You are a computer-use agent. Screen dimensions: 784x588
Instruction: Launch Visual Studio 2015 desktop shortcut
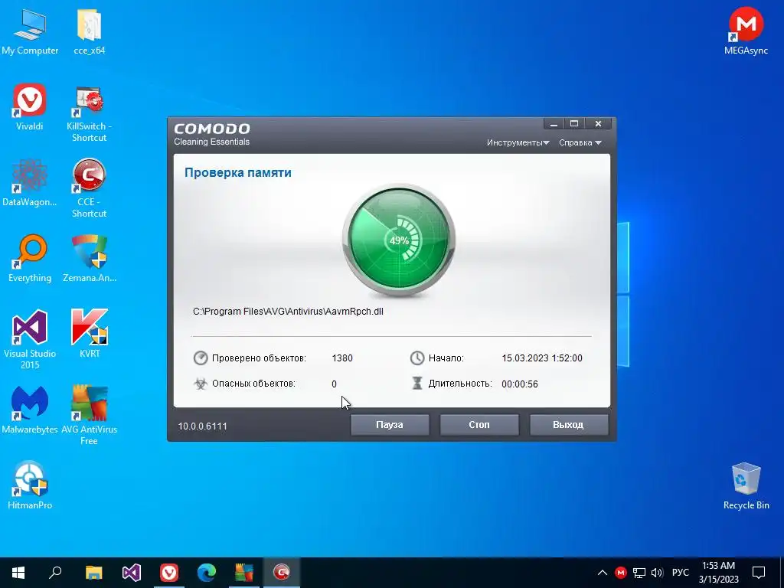(x=30, y=340)
